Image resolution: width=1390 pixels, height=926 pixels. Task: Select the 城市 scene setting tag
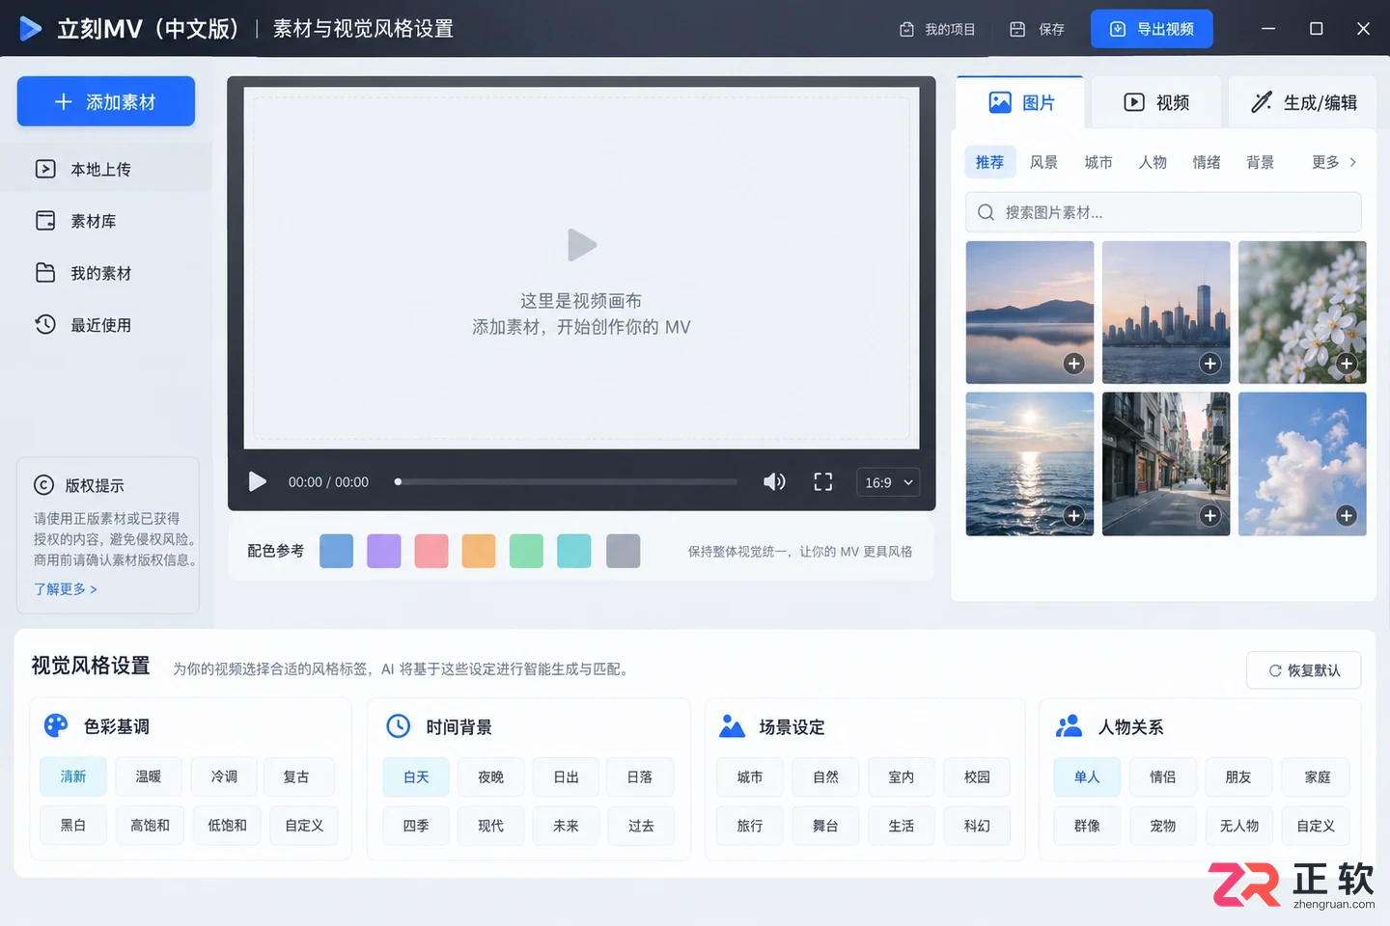click(750, 776)
